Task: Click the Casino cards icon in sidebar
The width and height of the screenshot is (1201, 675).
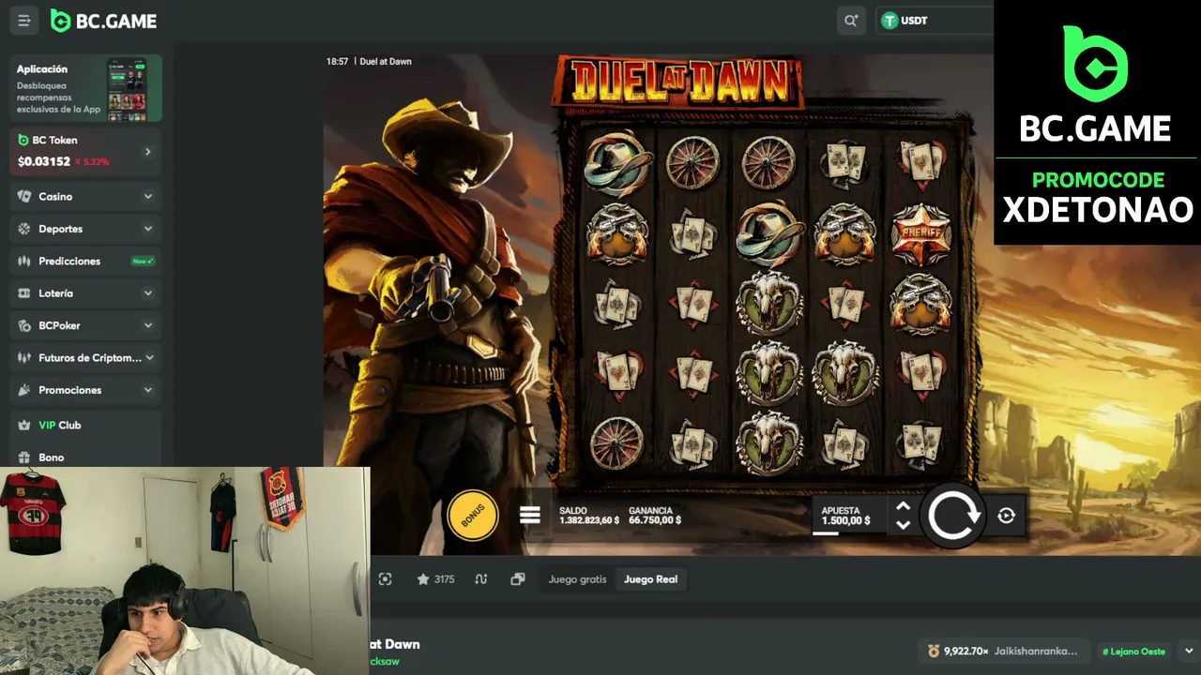Action: (24, 197)
